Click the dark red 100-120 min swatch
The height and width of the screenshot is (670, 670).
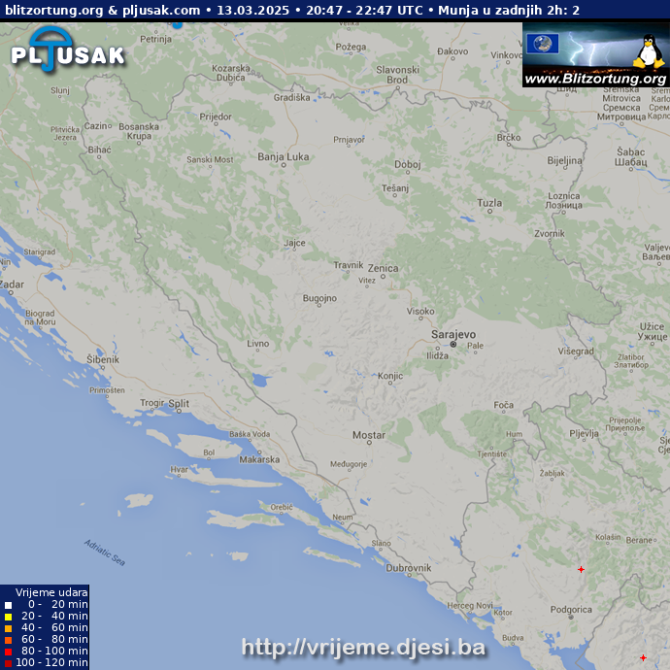(x=9, y=662)
